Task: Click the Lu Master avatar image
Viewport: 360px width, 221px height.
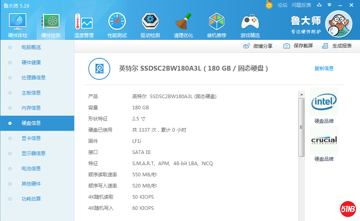Action: [x=338, y=23]
